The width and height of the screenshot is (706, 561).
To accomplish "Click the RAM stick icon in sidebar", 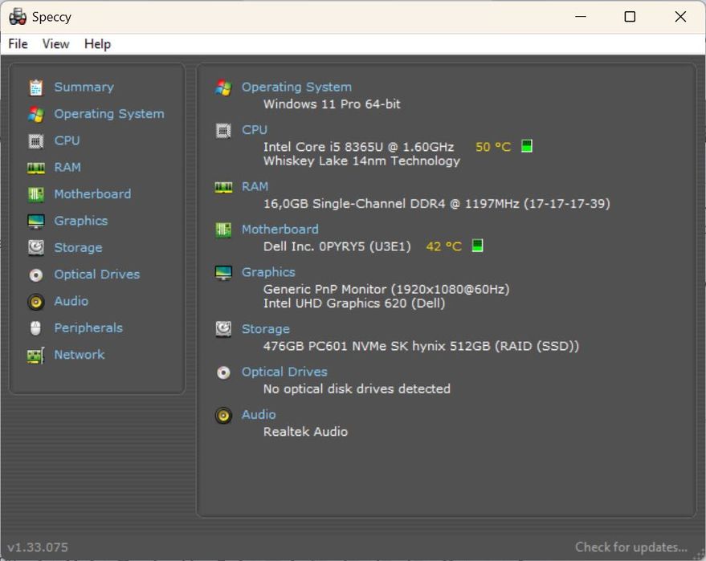I will click(x=36, y=168).
